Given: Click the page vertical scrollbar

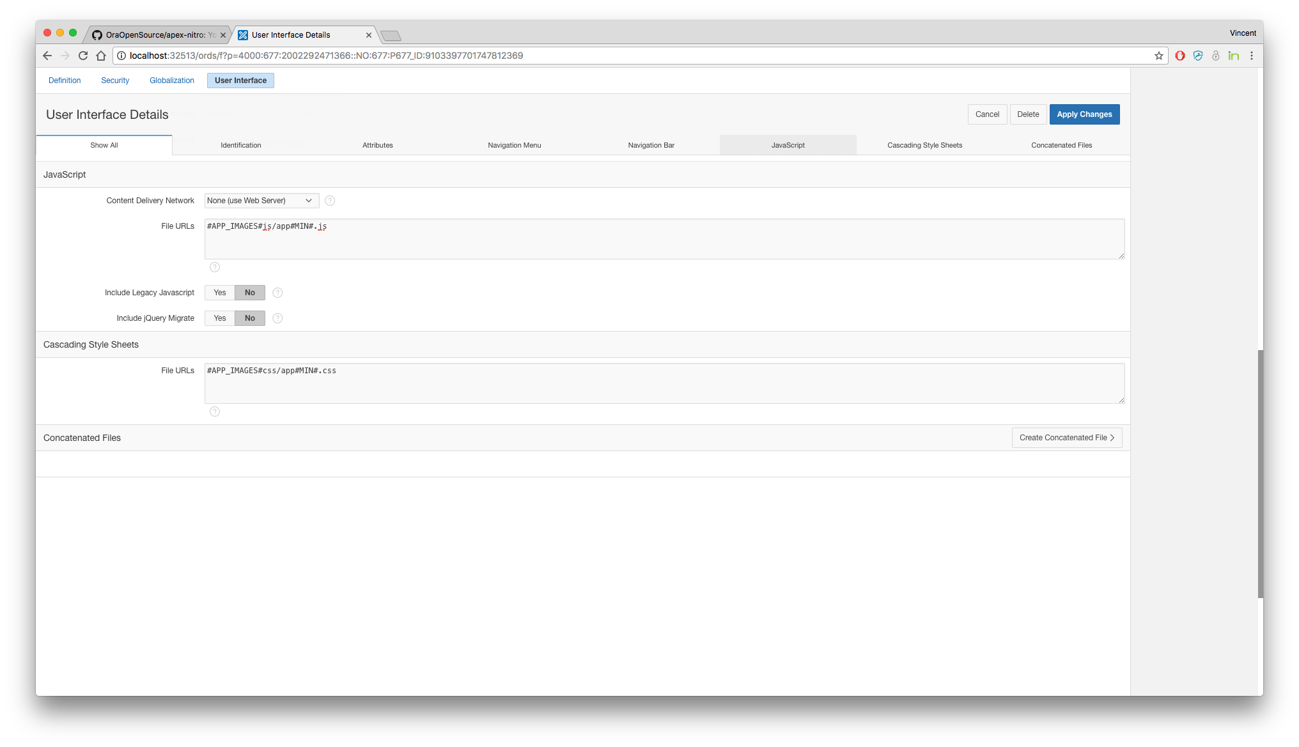Looking at the screenshot, I should [1260, 473].
